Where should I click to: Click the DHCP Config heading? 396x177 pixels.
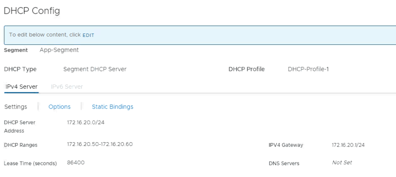click(32, 11)
